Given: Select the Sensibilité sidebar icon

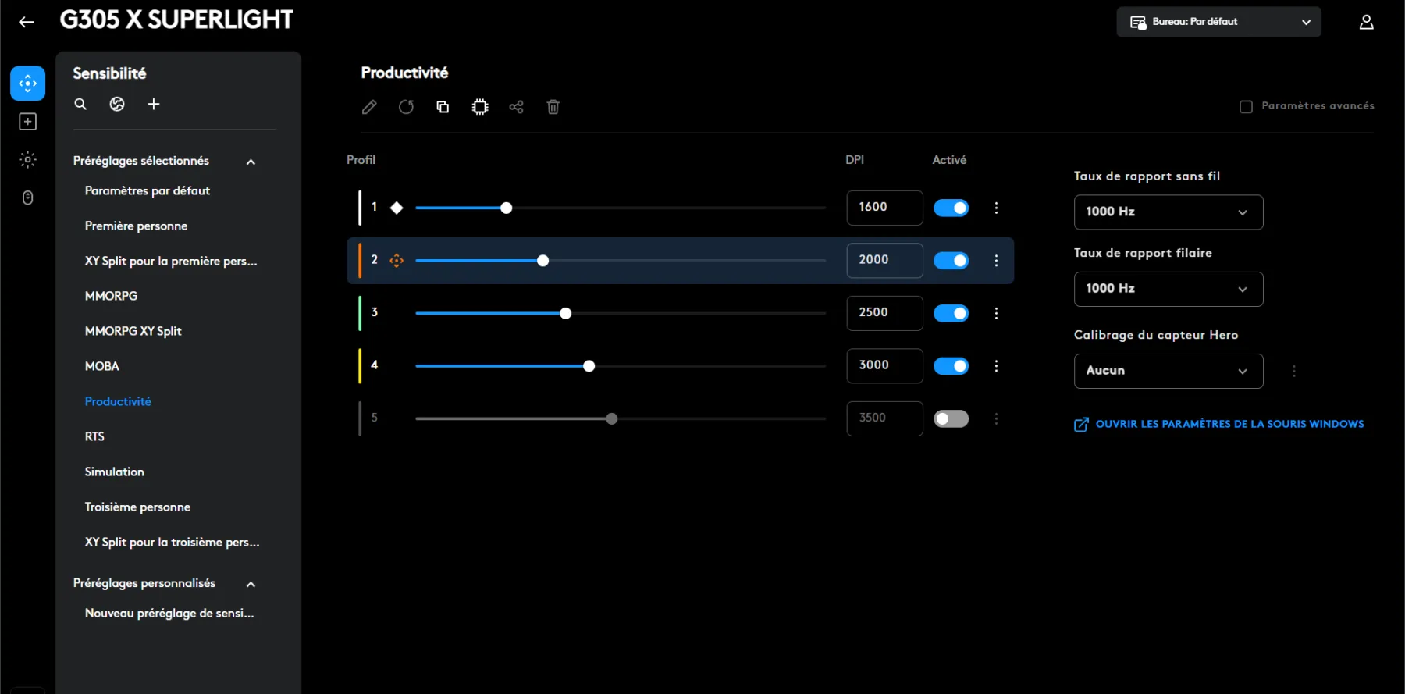Looking at the screenshot, I should [x=27, y=84].
